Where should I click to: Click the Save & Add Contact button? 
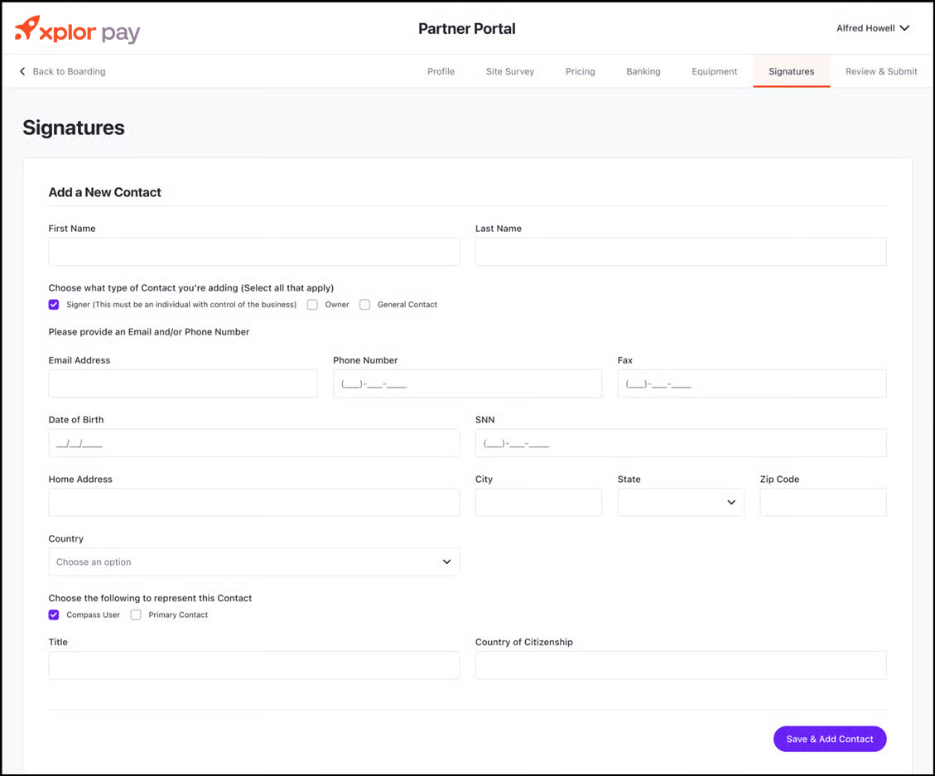click(x=829, y=739)
